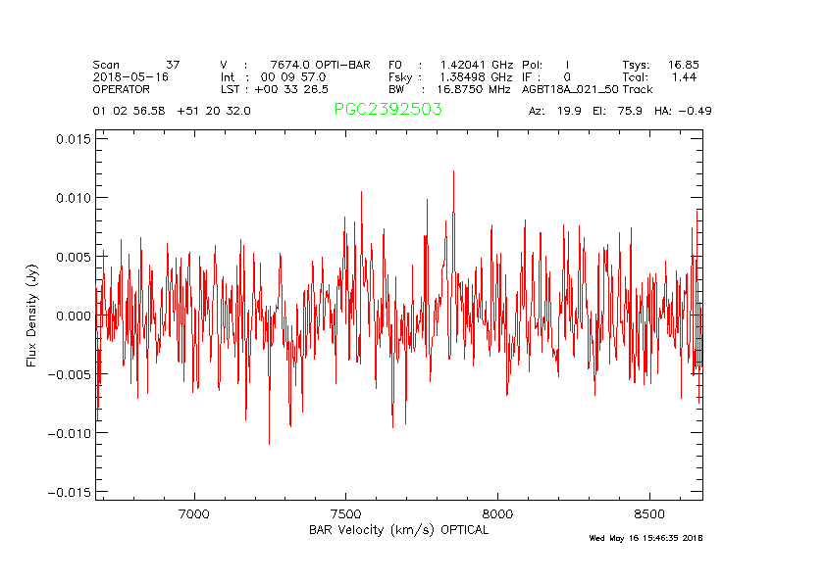Screen dimensions: 826x583
Task: Click the Tsys 16.85 reading
Action: pos(660,64)
